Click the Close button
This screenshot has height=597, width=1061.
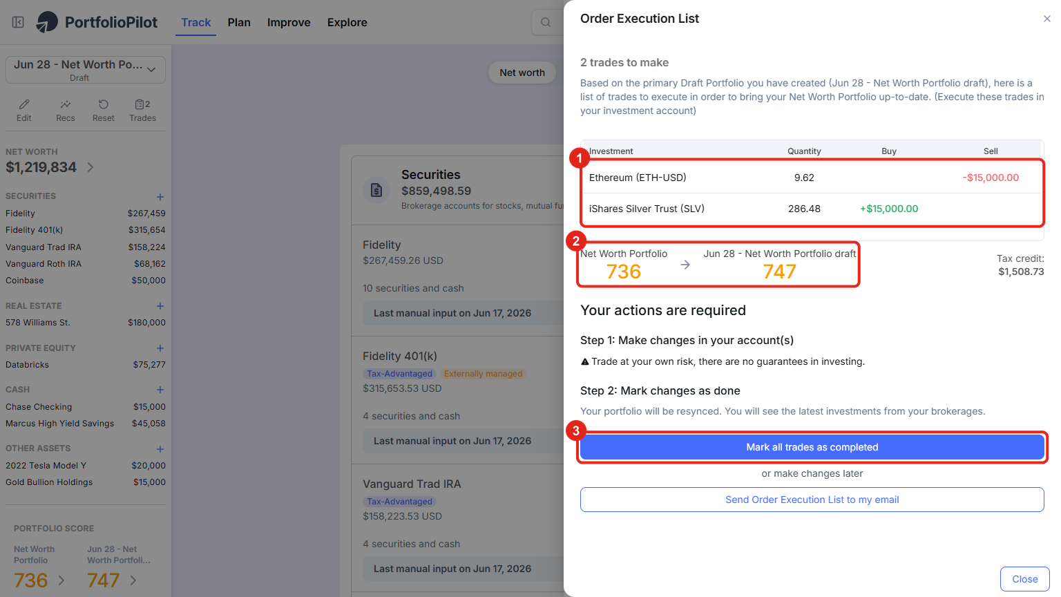tap(1025, 579)
